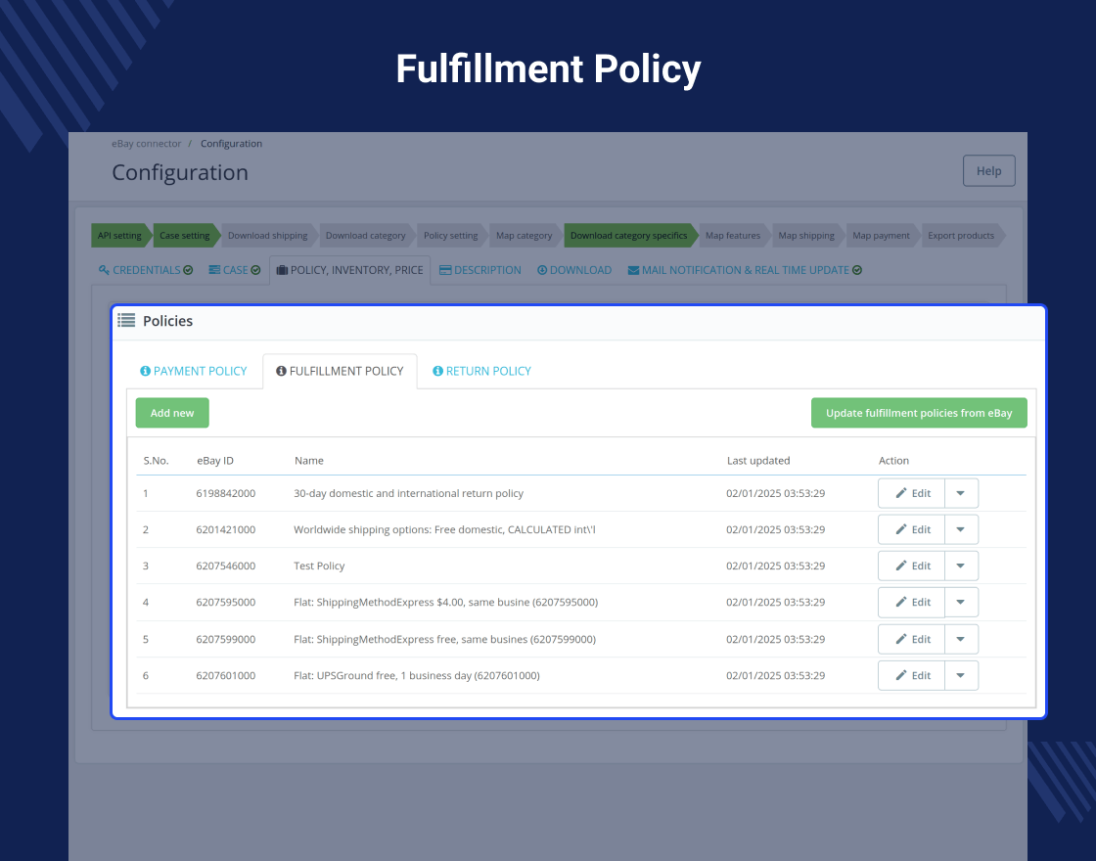The image size is (1096, 861).
Task: Open action dropdown for UPSGround free policy
Action: 961,676
